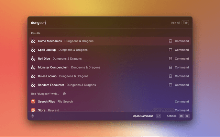The height and width of the screenshot is (137, 220).
Task: Click the command type icon on Game Mechanics row
Action: point(170,41)
